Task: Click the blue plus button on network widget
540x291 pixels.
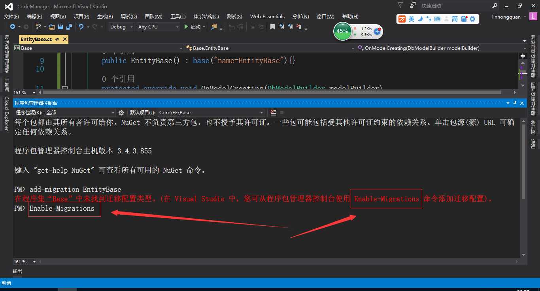Action: tap(377, 31)
